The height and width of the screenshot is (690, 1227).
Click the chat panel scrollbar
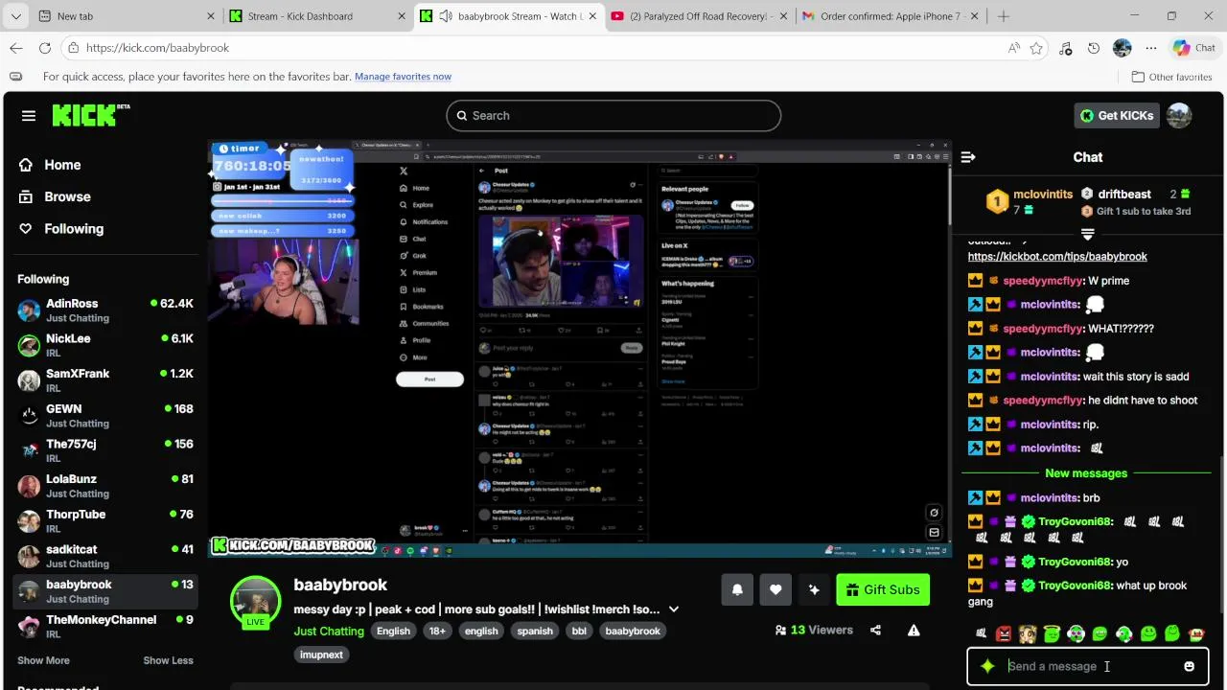point(1220,537)
